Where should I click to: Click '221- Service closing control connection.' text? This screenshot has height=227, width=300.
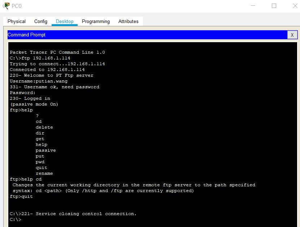point(79,214)
